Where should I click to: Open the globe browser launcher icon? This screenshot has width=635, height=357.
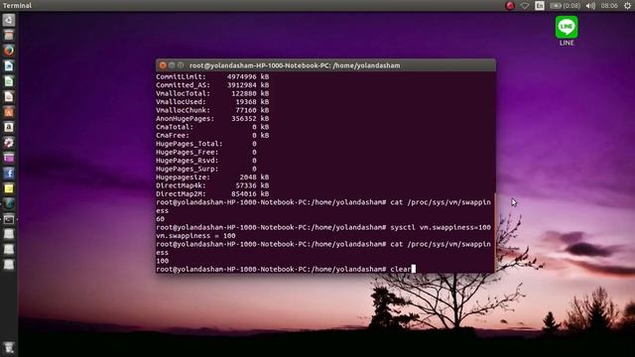pos(9,204)
